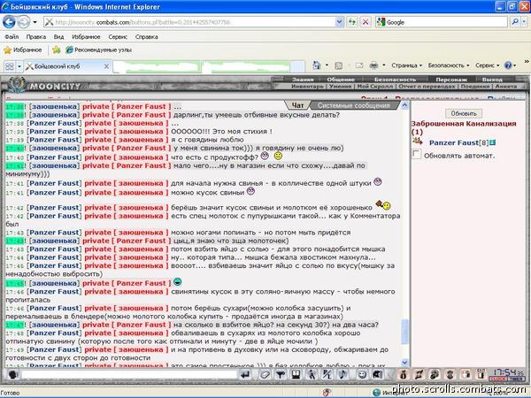Click the browser Forward button
The width and height of the screenshot is (531, 398).
[x=23, y=22]
